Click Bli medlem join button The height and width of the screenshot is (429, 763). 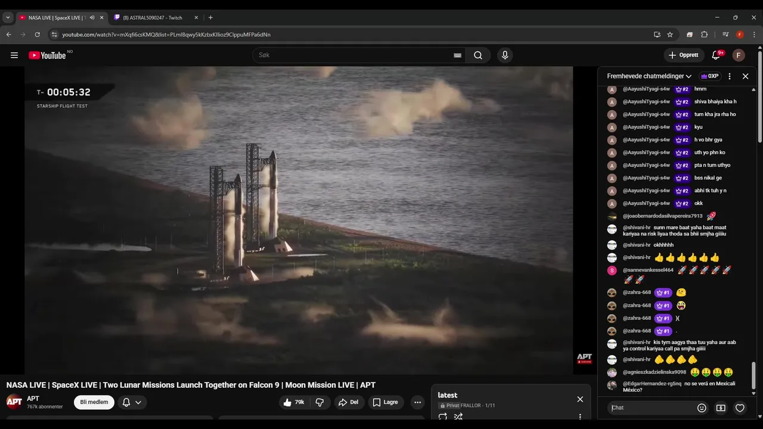click(94, 402)
